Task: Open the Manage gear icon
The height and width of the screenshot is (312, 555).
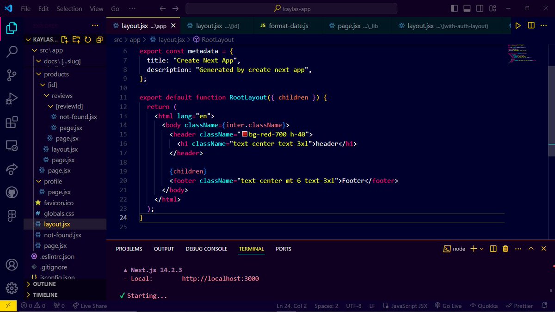Action: (12, 288)
